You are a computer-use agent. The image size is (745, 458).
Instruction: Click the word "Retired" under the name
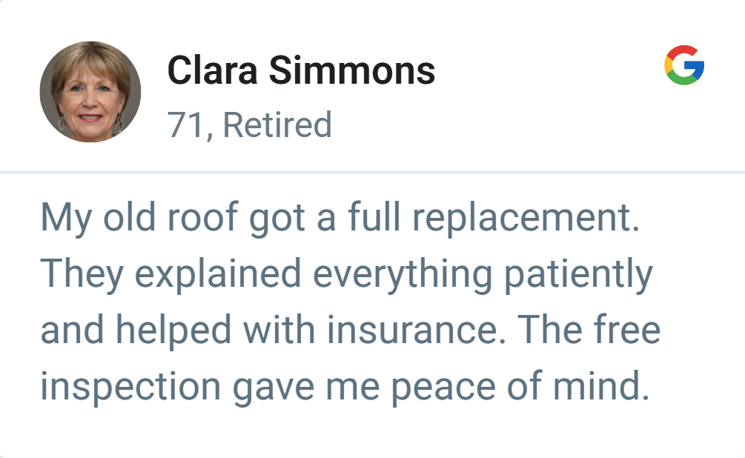click(277, 125)
